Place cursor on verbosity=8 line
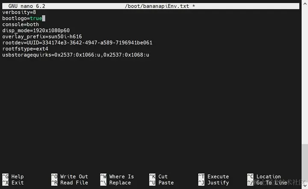Image resolution: width=308 pixels, height=189 pixels. coord(19,12)
